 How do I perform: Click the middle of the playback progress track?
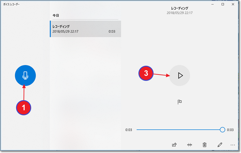coord(179,130)
